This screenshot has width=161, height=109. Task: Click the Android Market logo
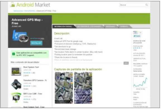[x=30, y=5]
